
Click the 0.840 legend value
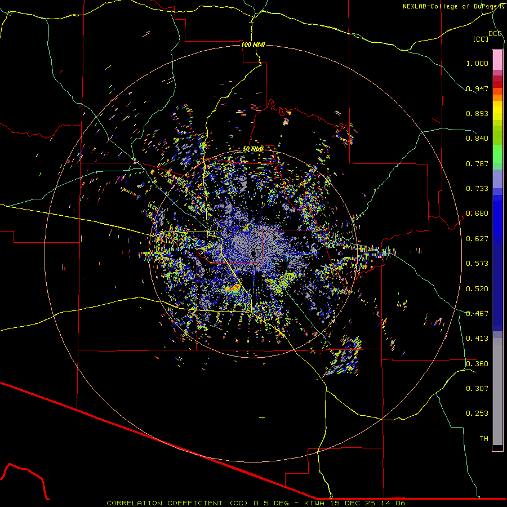[x=477, y=139]
